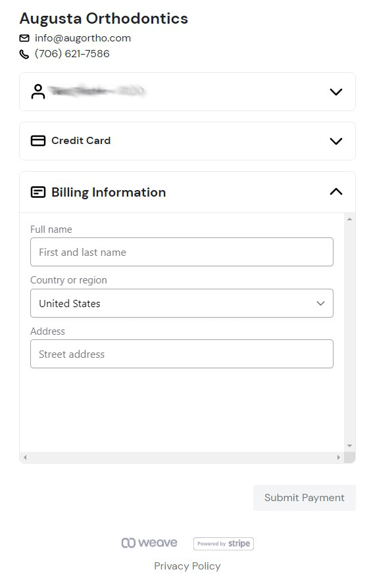Click the envelope email icon
Image resolution: width=371 pixels, height=582 pixels.
point(24,38)
